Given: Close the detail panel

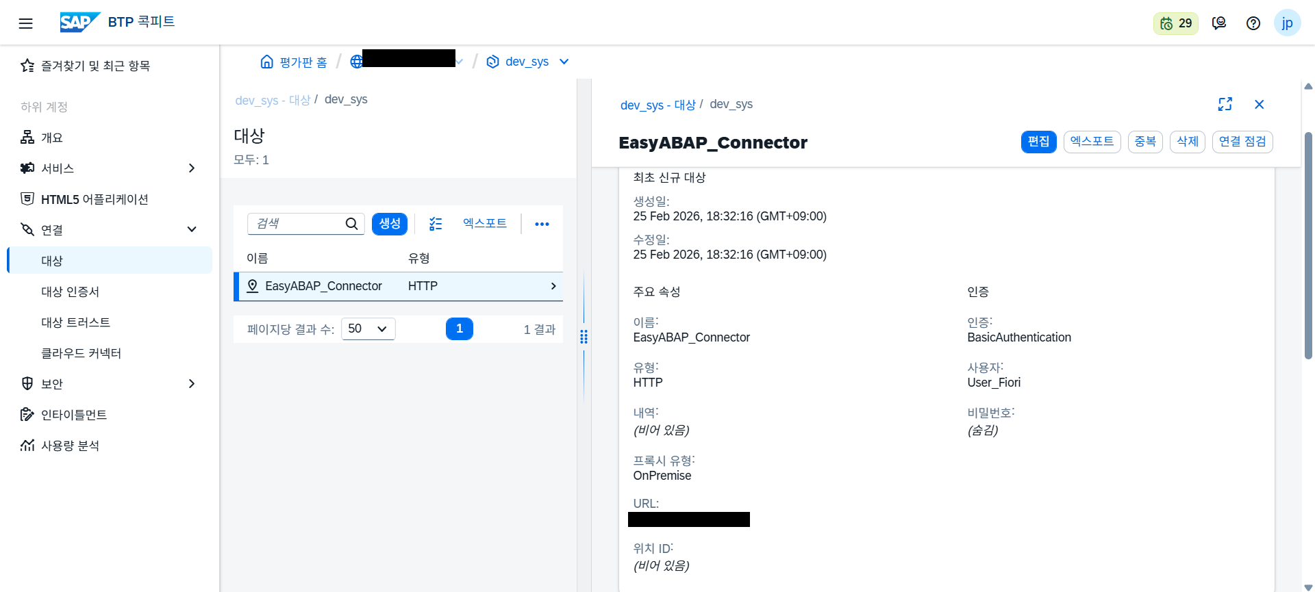Looking at the screenshot, I should (x=1259, y=104).
